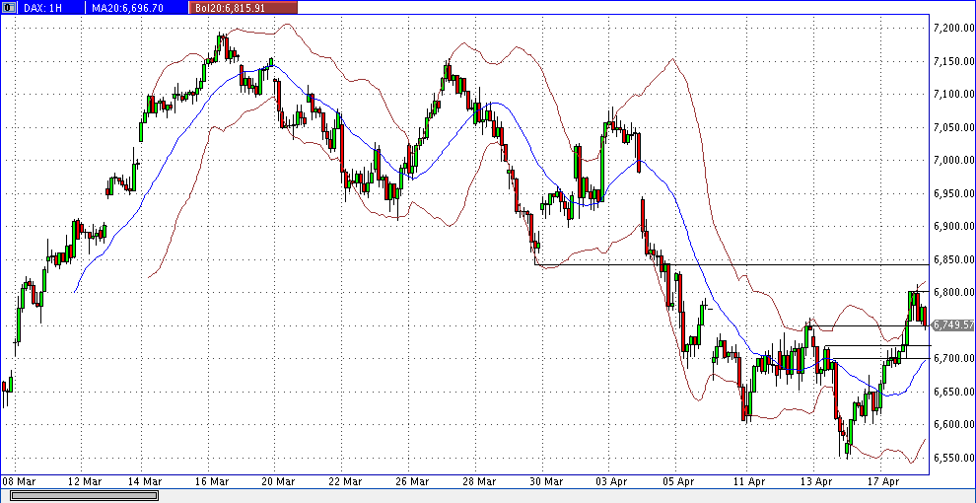Image resolution: width=976 pixels, height=503 pixels.
Task: Click the 6,900.00 price axis label
Action: click(953, 226)
